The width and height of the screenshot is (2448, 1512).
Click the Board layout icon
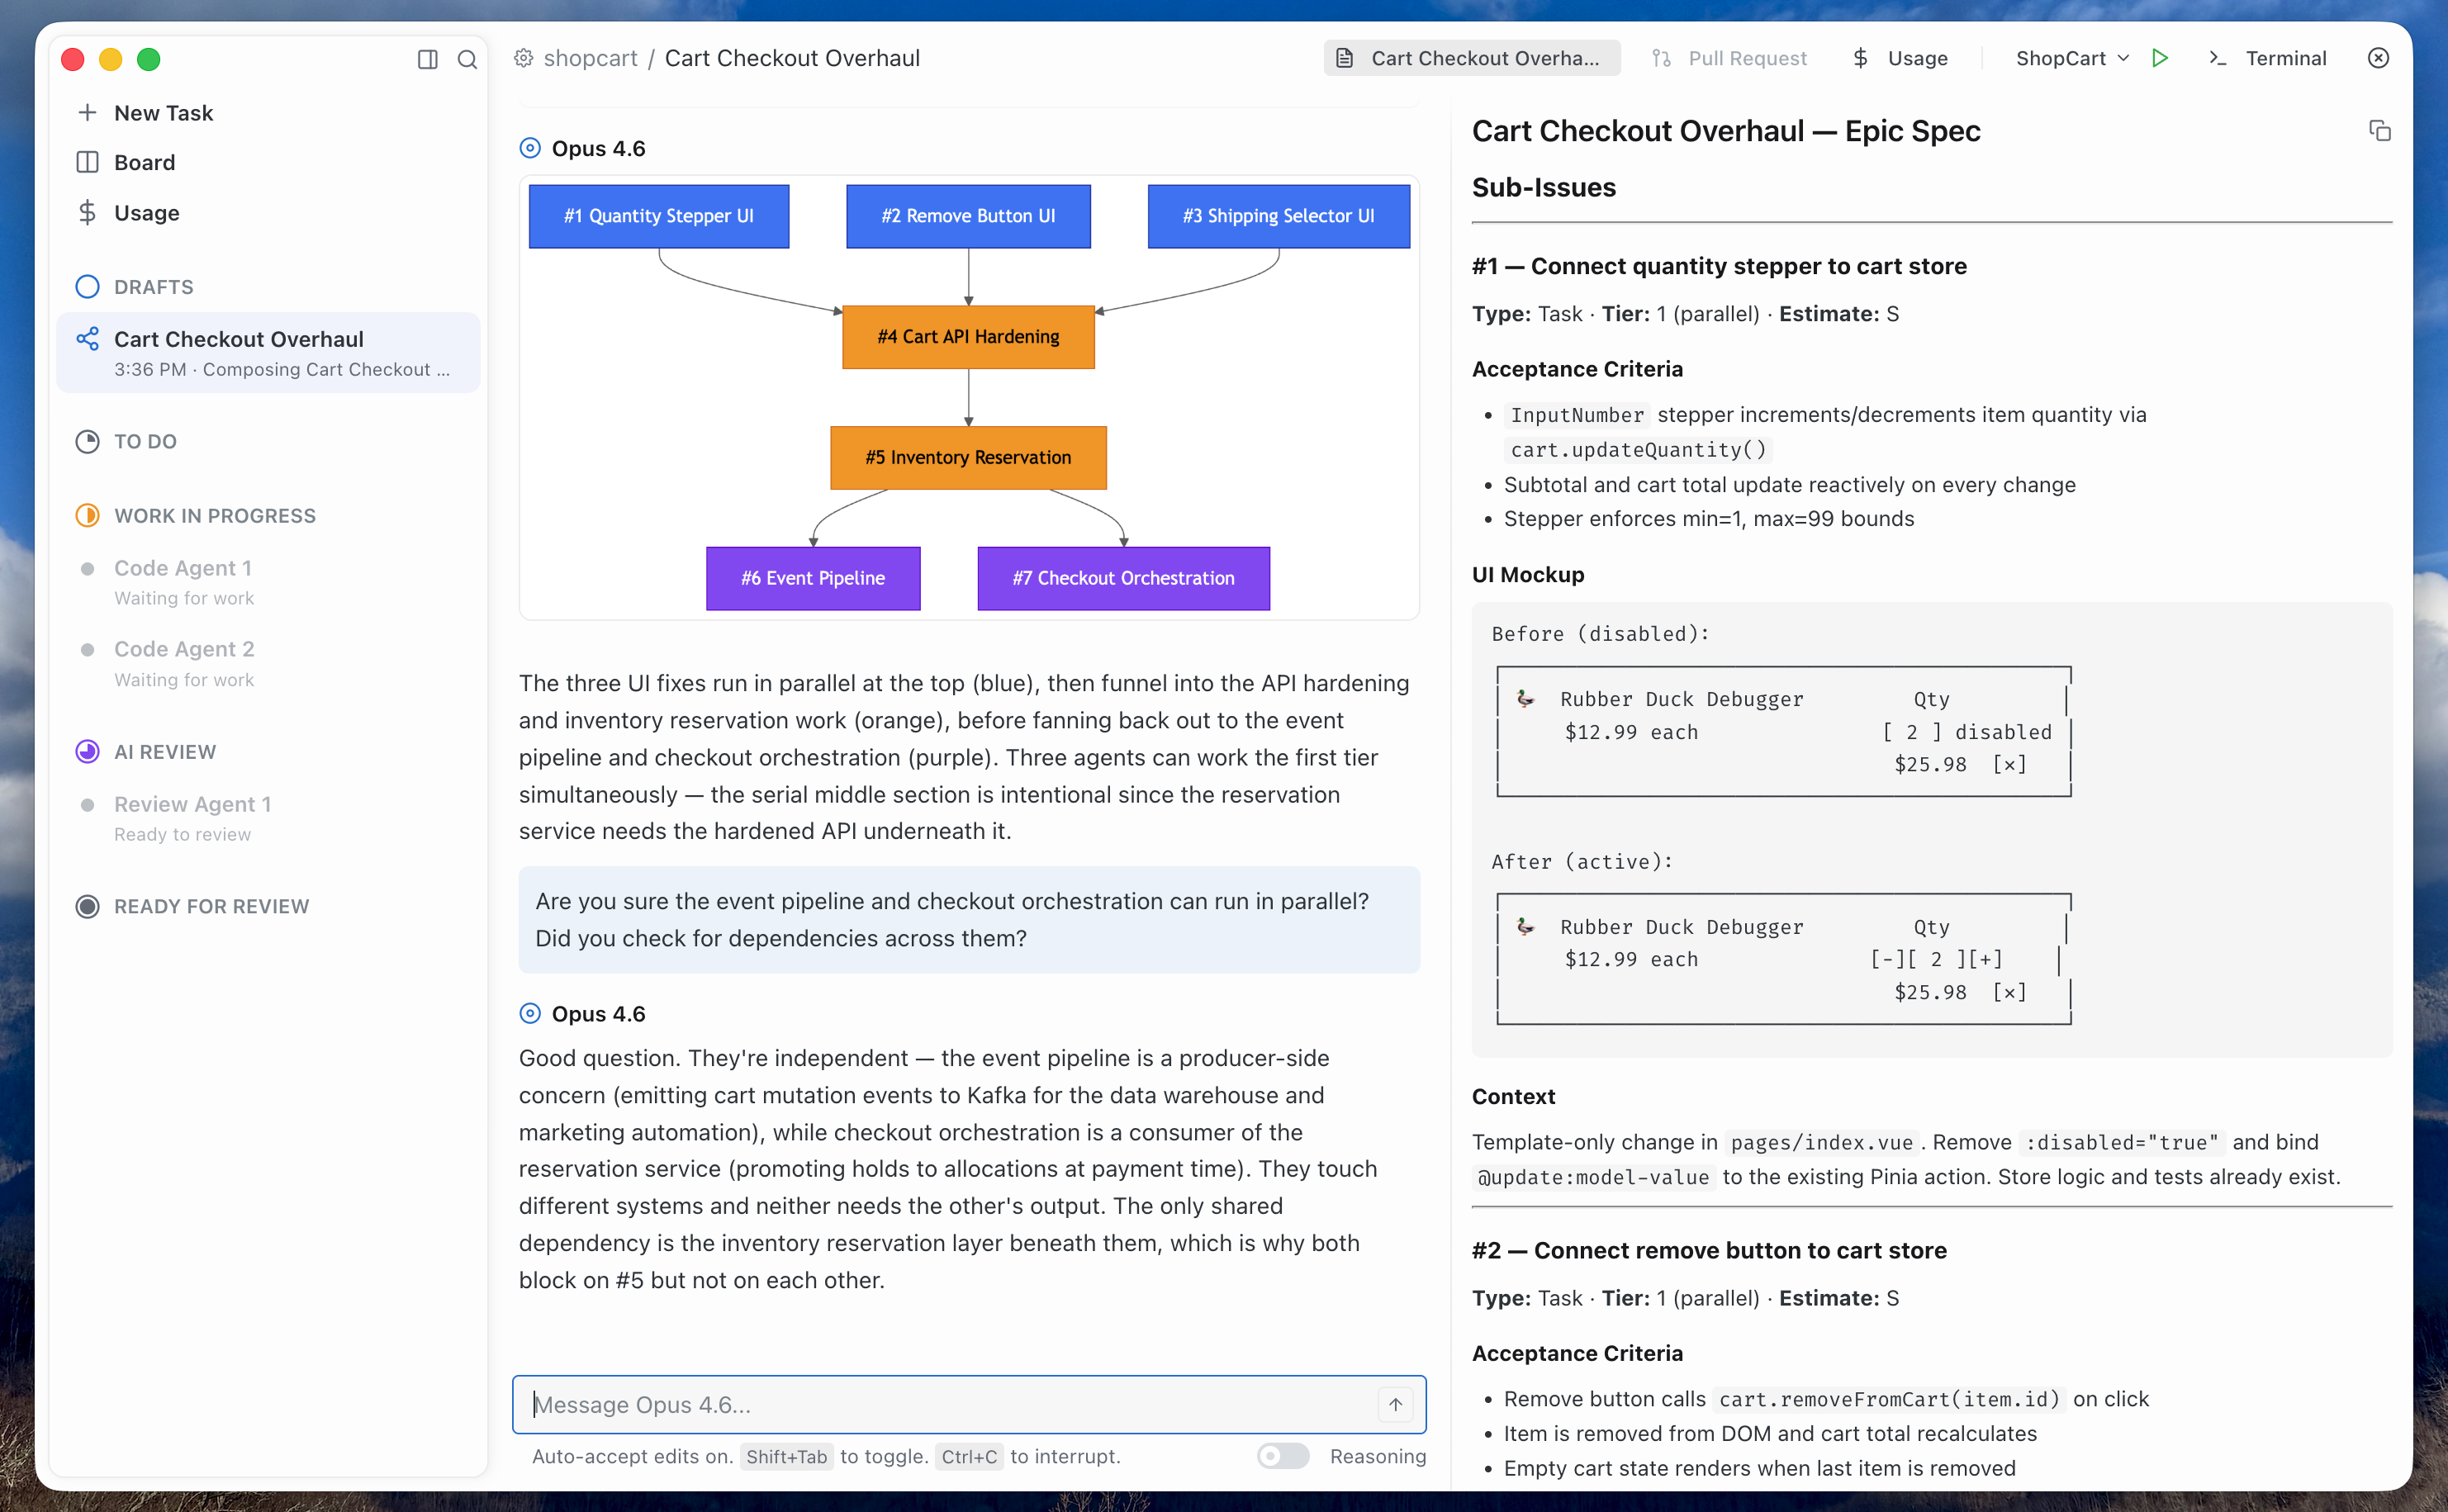tap(88, 162)
